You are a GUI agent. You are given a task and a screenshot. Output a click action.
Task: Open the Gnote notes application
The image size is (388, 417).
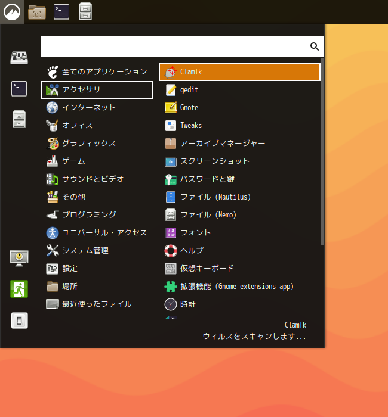239,108
